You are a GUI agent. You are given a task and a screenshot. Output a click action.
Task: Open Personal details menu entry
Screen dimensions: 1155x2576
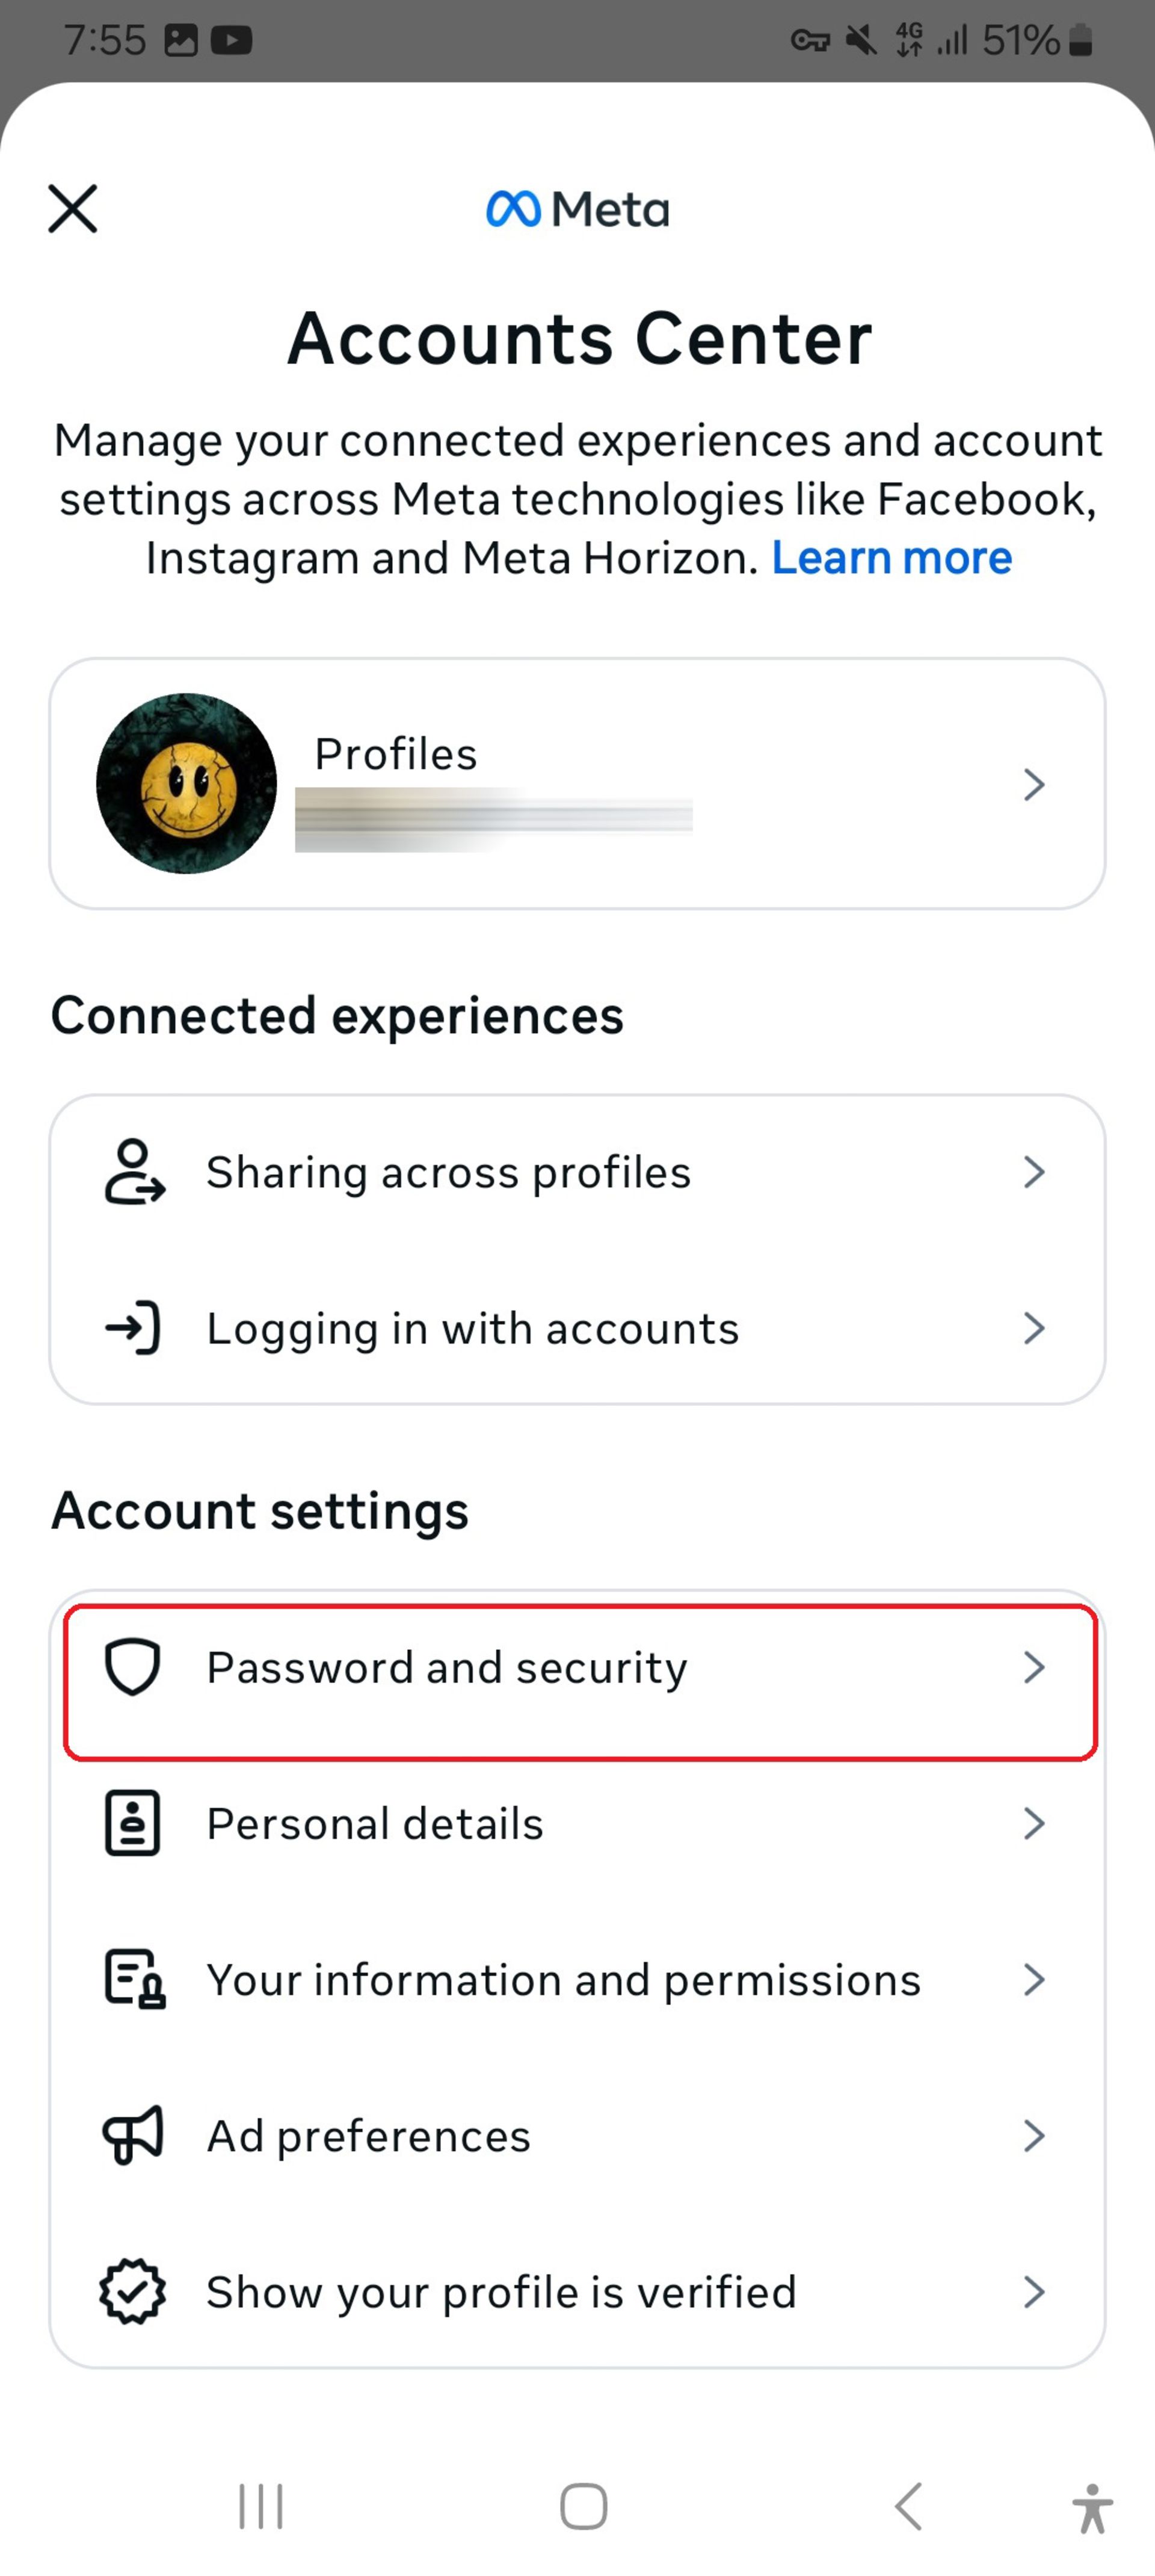point(577,1823)
